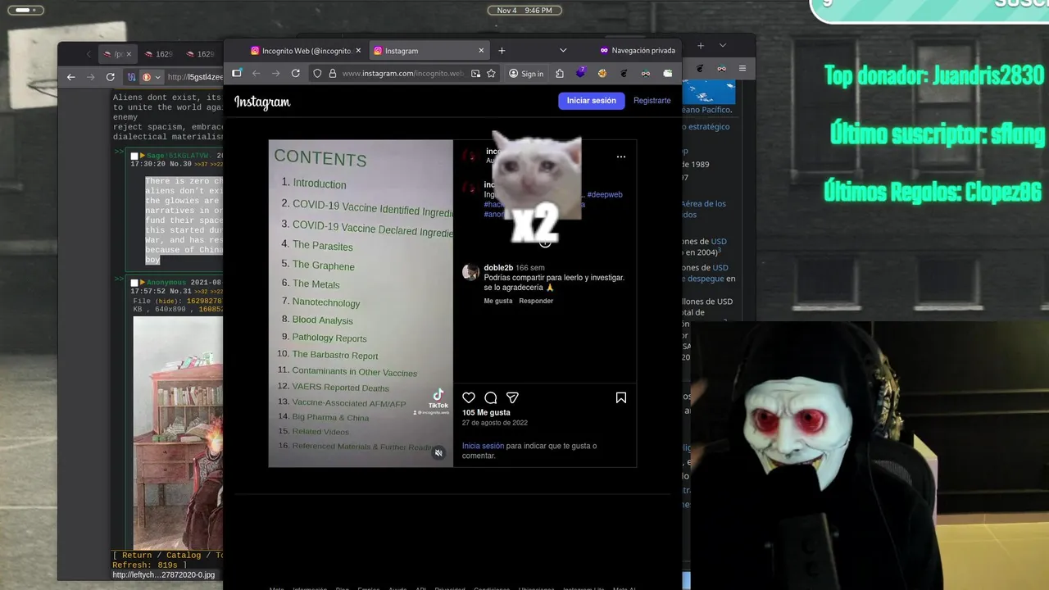Open the picture-in-picture icon in address bar
Image resolution: width=1049 pixels, height=590 pixels.
pos(475,73)
